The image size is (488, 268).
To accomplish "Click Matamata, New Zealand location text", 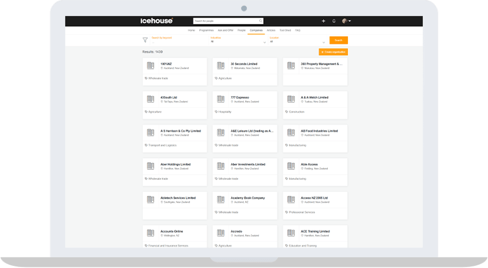I will click(247, 68).
